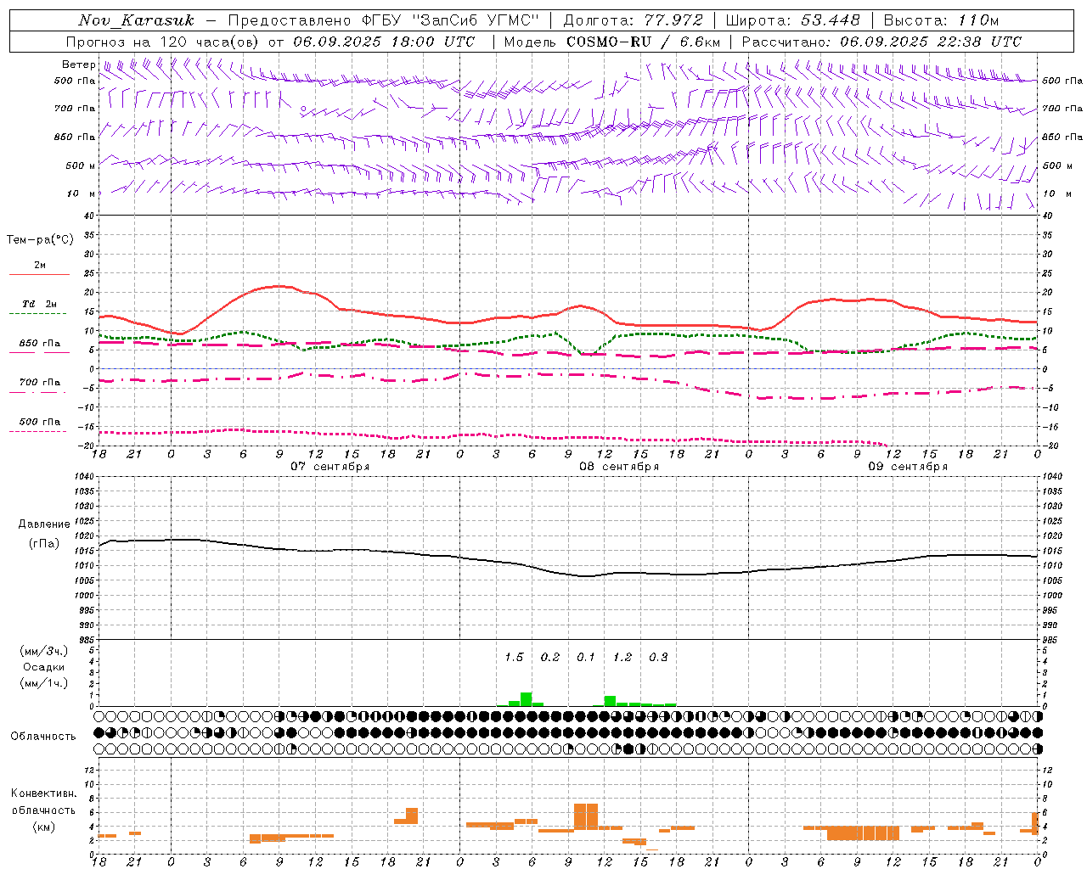Click the date label 08 сентября

619,467
